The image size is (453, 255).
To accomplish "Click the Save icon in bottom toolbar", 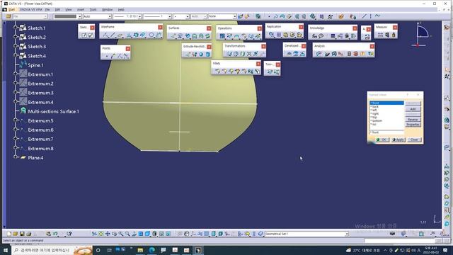I will coord(22,234).
